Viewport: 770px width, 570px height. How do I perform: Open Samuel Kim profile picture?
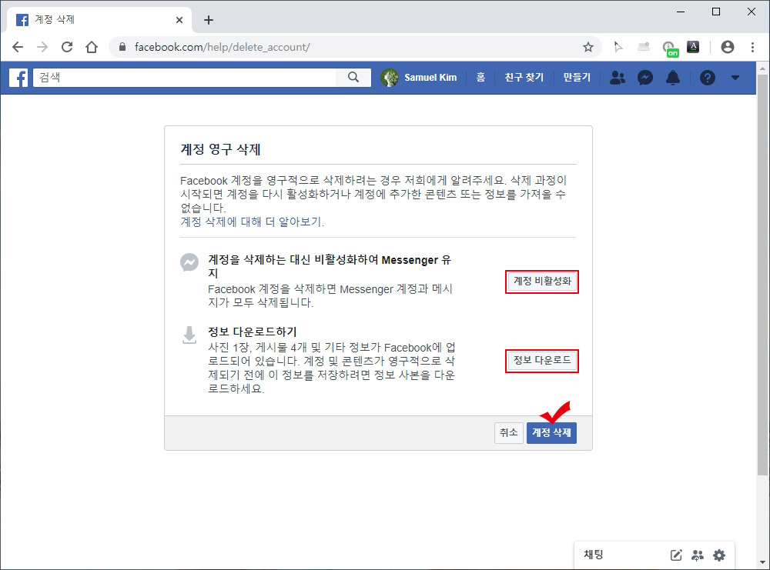click(390, 78)
